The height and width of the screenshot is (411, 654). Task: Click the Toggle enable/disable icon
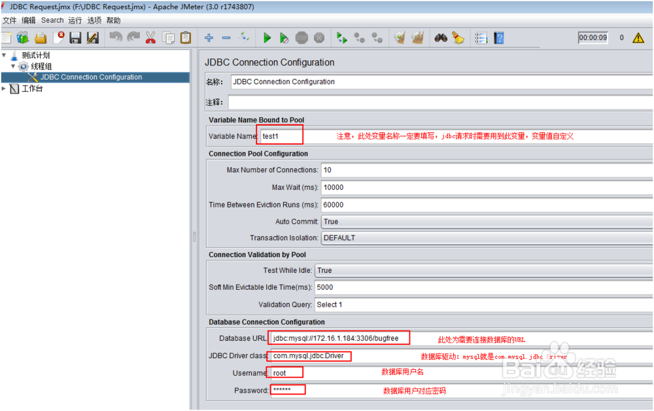[243, 37]
